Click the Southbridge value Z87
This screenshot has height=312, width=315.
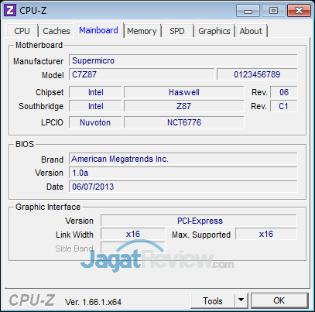tap(184, 106)
